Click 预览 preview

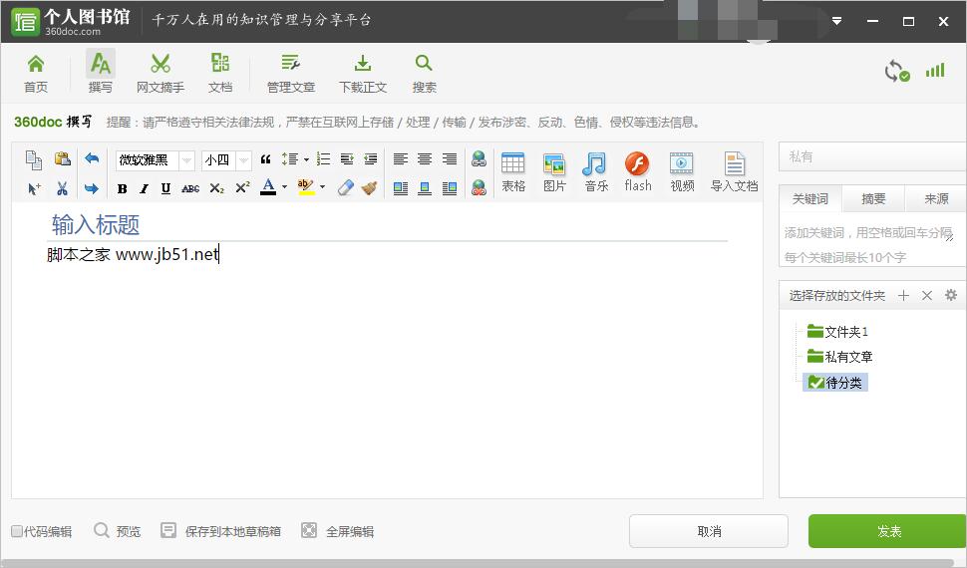(118, 531)
